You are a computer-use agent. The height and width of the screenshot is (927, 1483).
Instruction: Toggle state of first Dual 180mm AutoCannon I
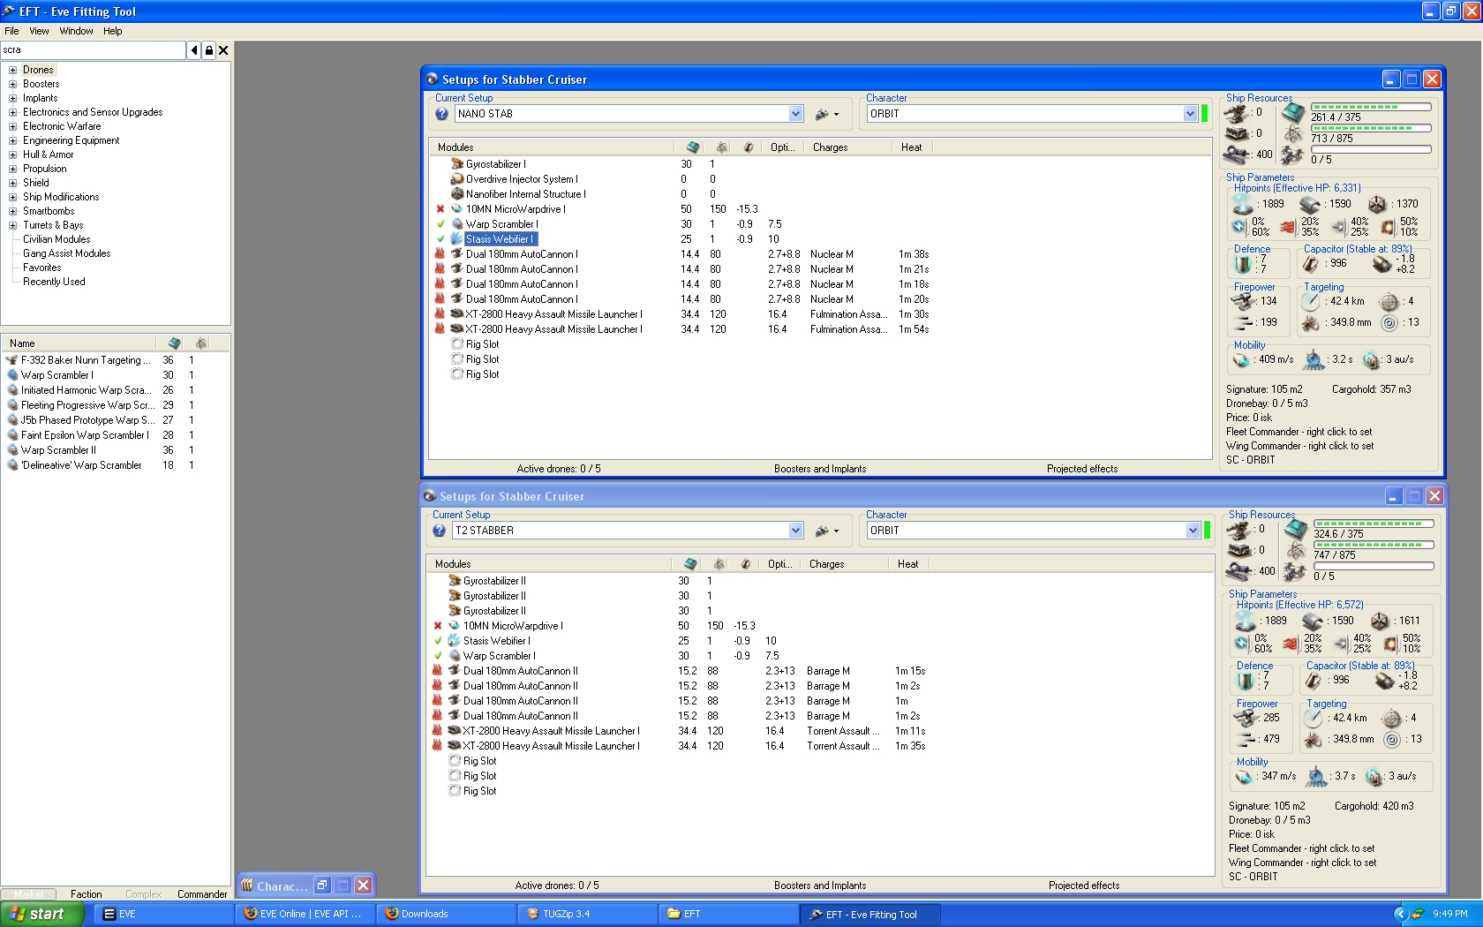click(x=440, y=254)
